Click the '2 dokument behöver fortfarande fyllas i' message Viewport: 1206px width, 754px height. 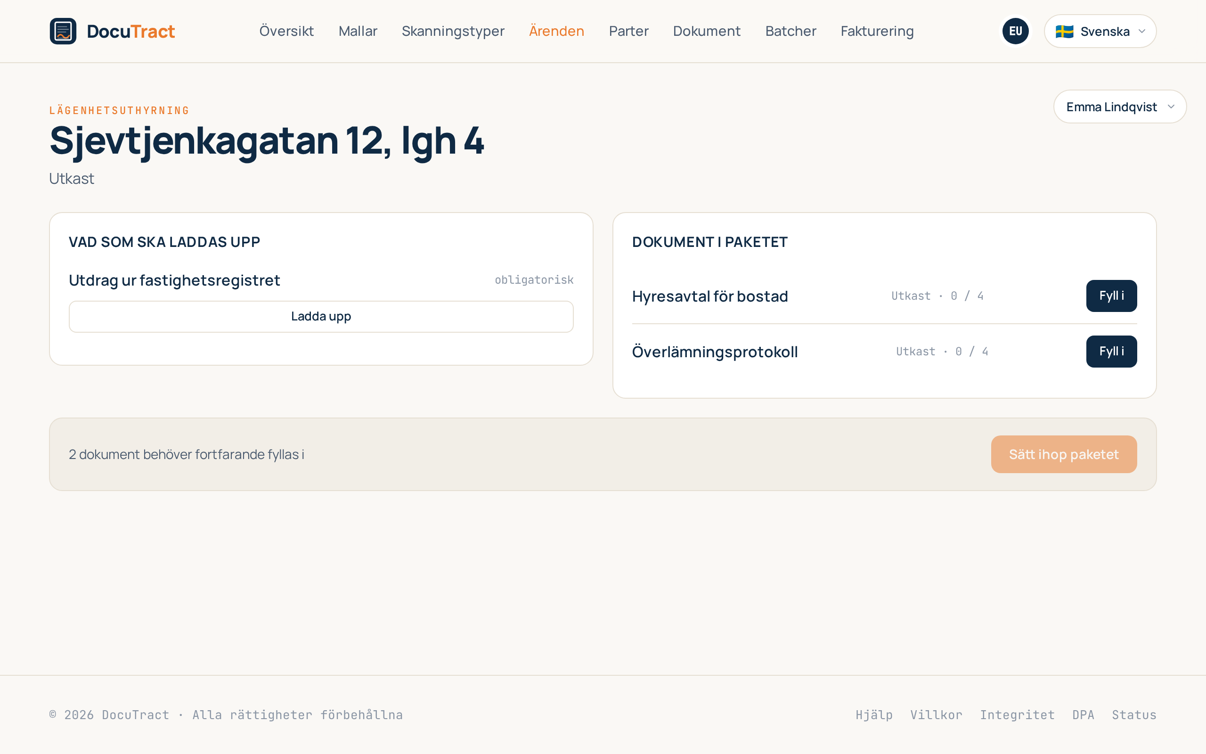(x=187, y=454)
